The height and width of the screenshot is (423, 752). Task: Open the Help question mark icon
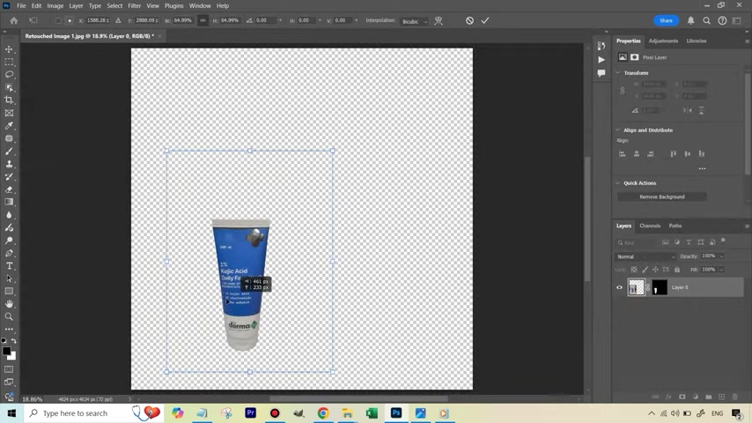coord(722,20)
